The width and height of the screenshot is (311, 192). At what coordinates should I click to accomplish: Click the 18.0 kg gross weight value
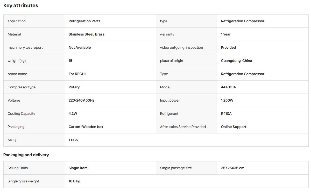click(x=74, y=181)
